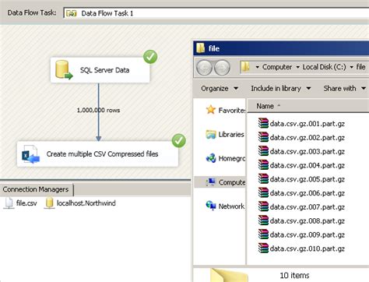Open the Include in library dropdown
This screenshot has width=369, height=282.
pyautogui.click(x=281, y=89)
